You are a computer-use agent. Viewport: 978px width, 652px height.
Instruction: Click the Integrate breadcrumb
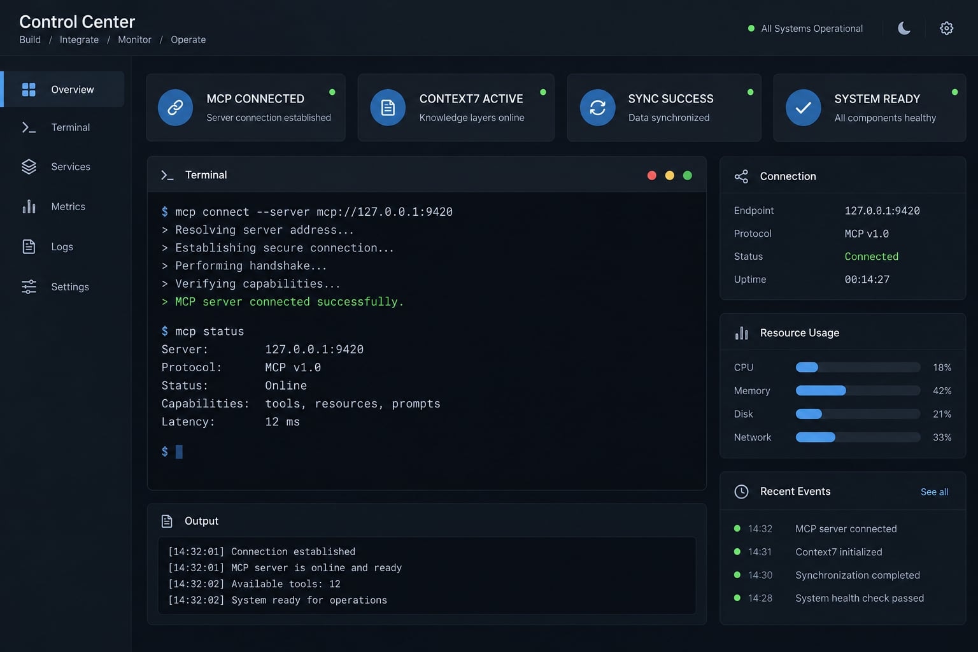(79, 39)
